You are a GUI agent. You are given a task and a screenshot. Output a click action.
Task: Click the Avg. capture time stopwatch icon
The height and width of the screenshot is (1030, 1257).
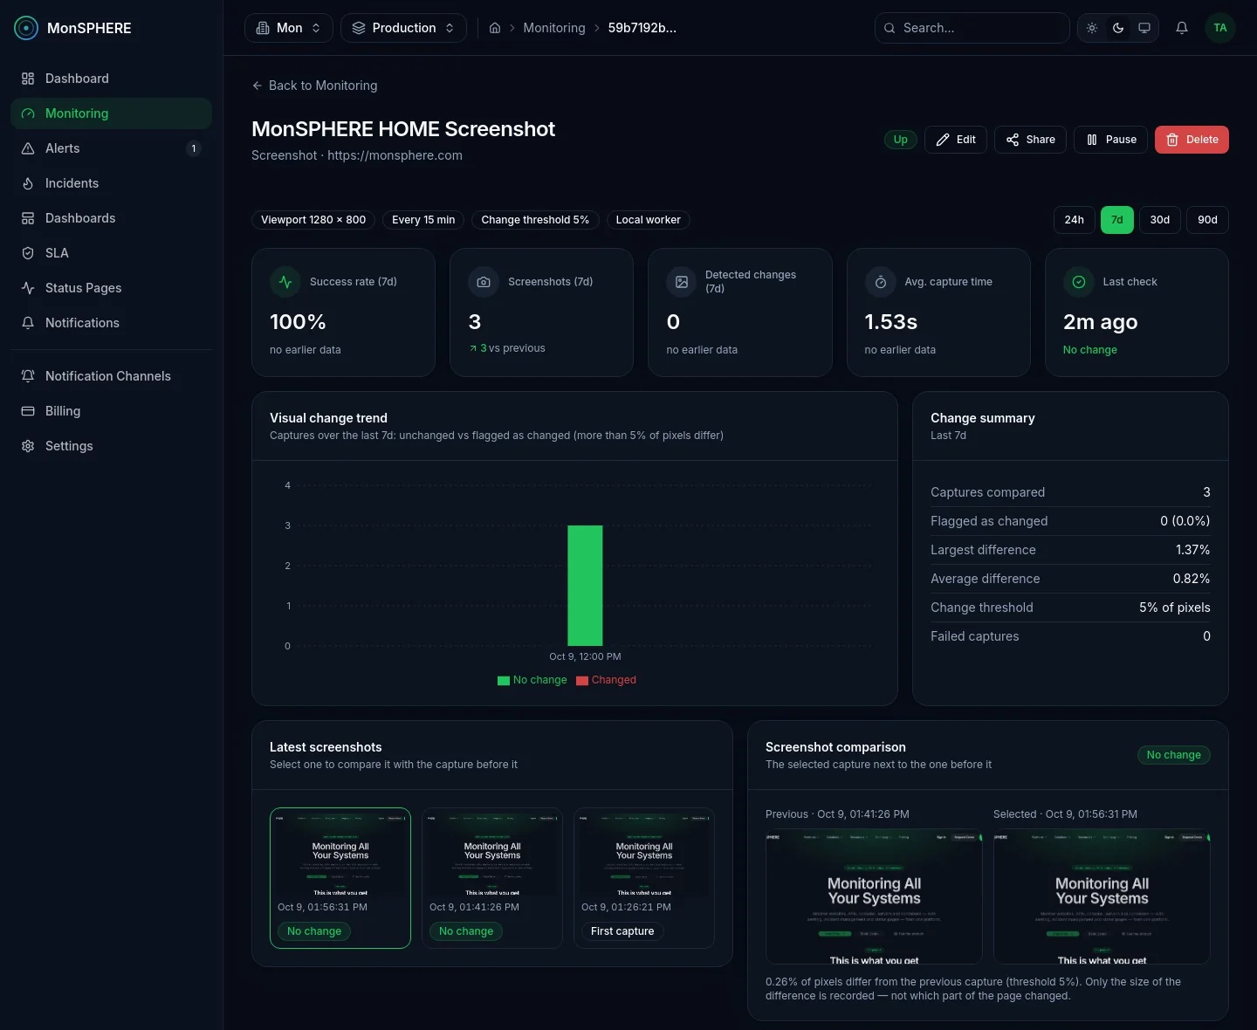[880, 282]
